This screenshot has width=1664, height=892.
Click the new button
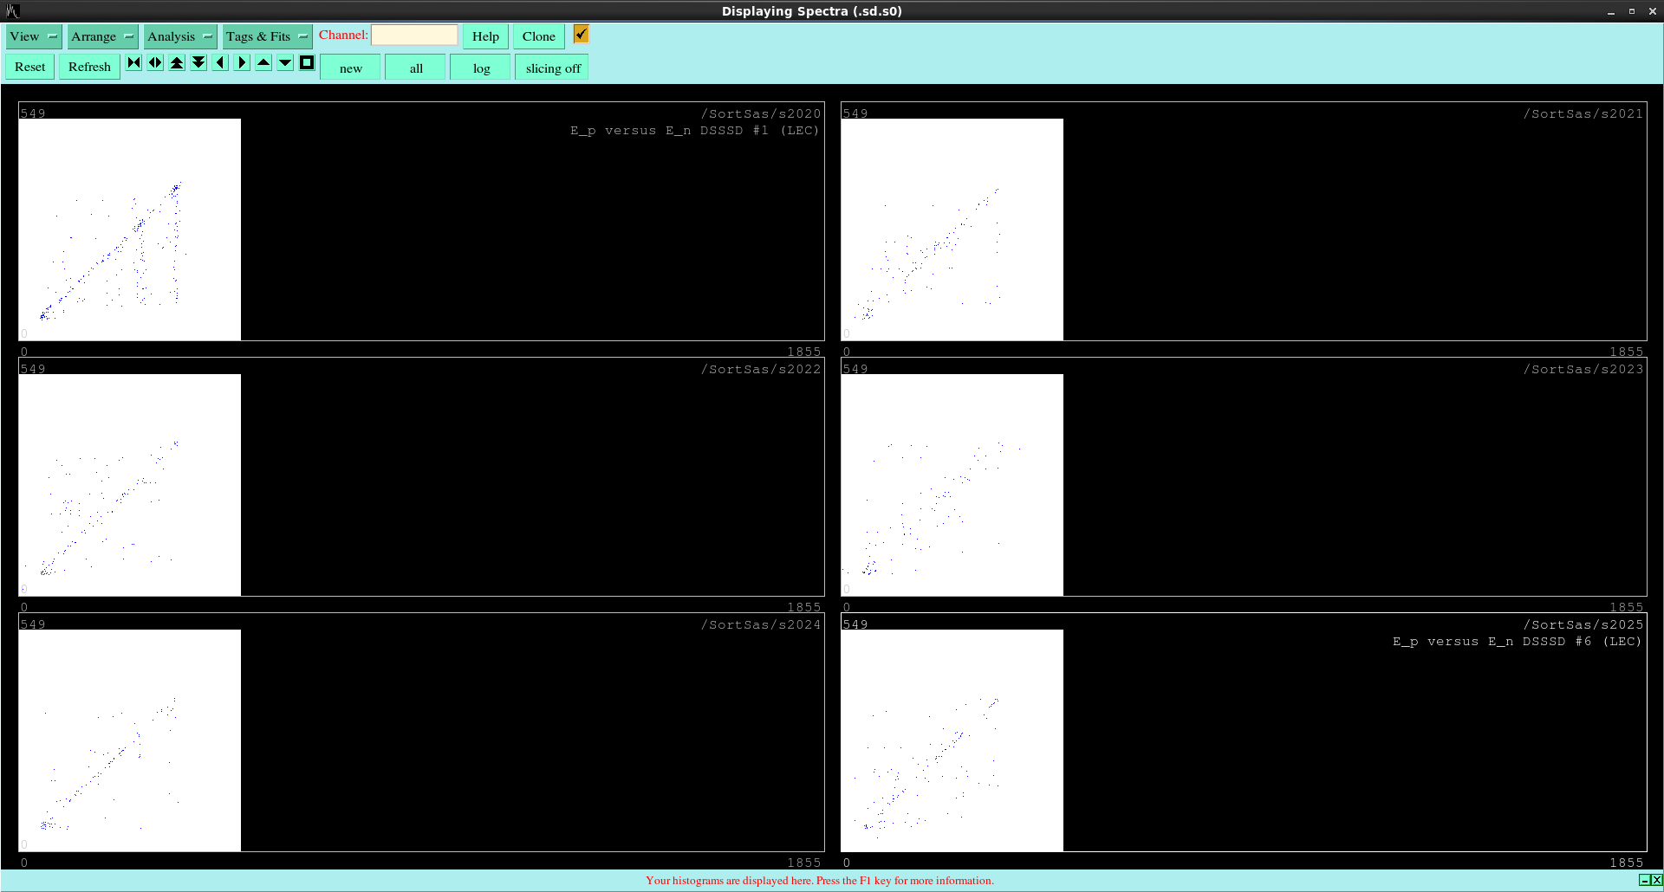point(351,68)
